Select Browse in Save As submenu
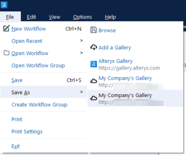 coord(135,30)
